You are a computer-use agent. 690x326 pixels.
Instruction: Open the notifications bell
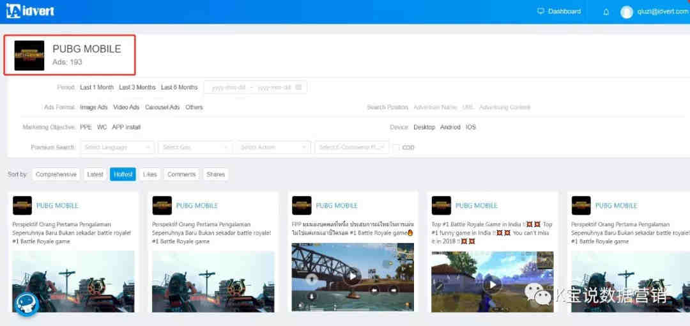(606, 12)
